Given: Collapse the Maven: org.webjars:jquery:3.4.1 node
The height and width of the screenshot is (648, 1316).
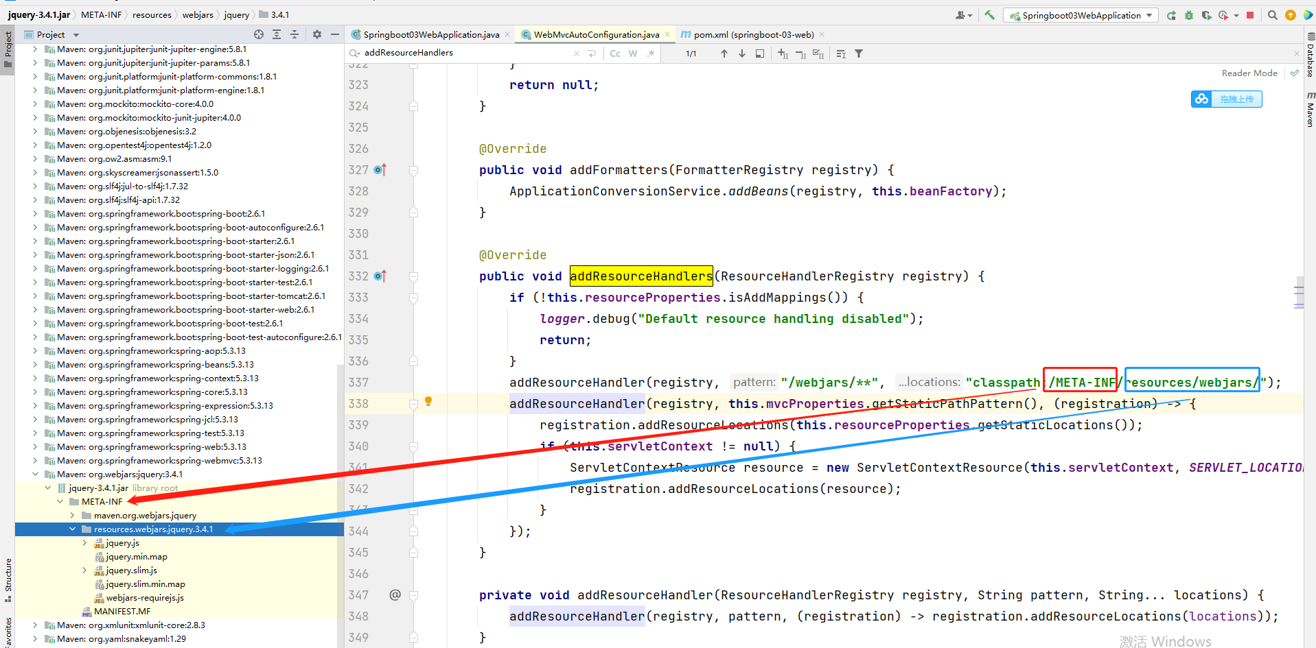Looking at the screenshot, I should click(x=35, y=474).
